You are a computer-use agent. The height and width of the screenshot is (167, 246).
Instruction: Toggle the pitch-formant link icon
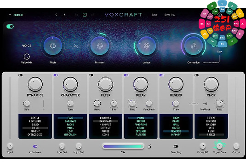click(x=76, y=46)
